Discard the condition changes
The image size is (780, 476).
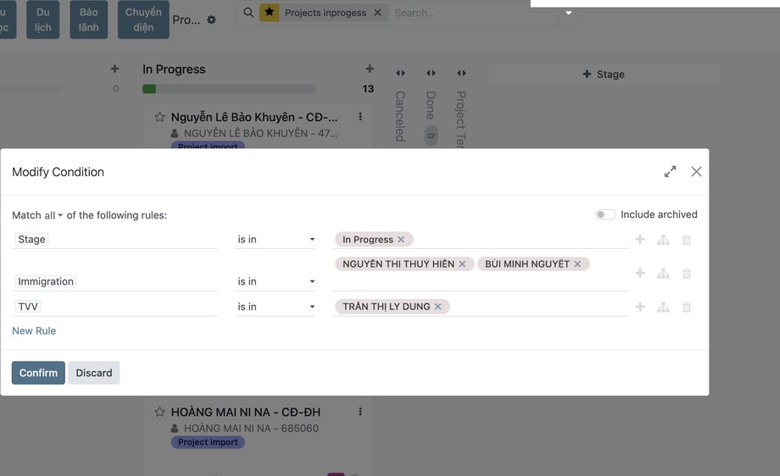pos(94,373)
